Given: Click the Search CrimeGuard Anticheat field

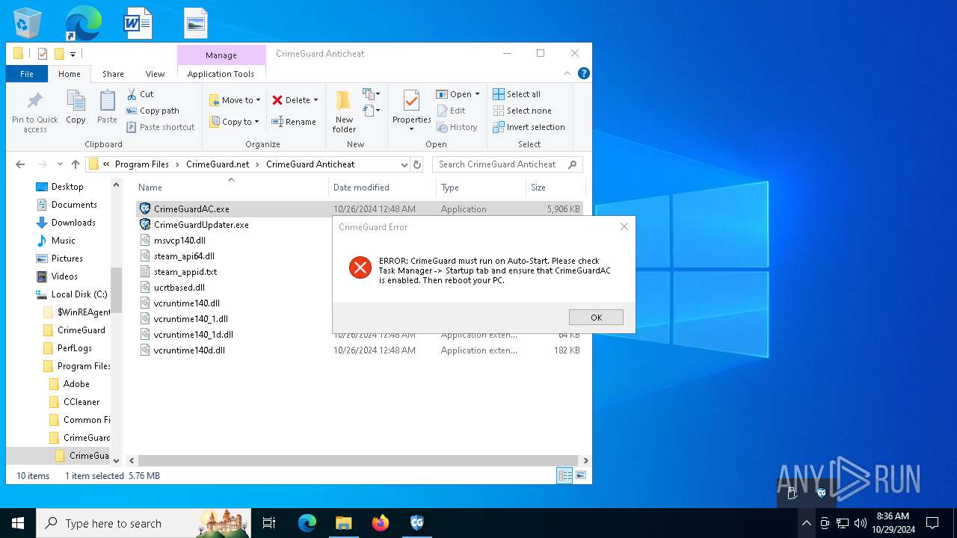Looking at the screenshot, I should pyautogui.click(x=508, y=164).
